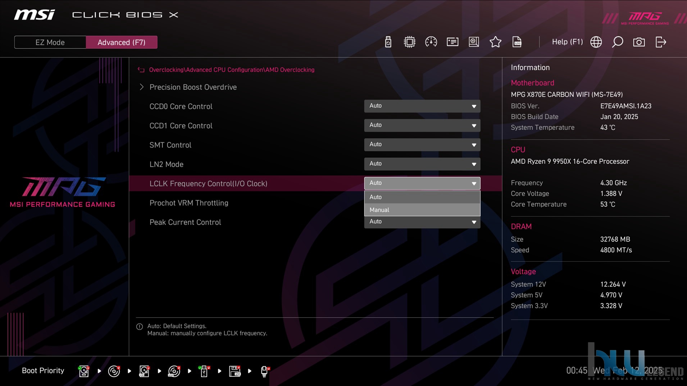Select the internal hard drive boot icon
687x386 pixels.
tap(84, 371)
